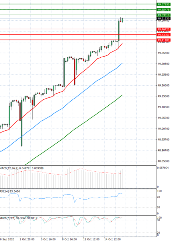The height and width of the screenshot is (242, 172).
Task: Click the 49.57950 green price label
Action: click(x=163, y=4)
